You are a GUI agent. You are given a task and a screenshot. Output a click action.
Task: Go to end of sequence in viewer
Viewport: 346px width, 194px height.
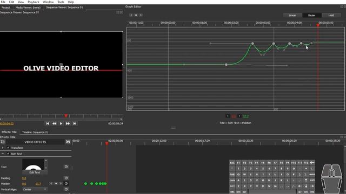75,123
